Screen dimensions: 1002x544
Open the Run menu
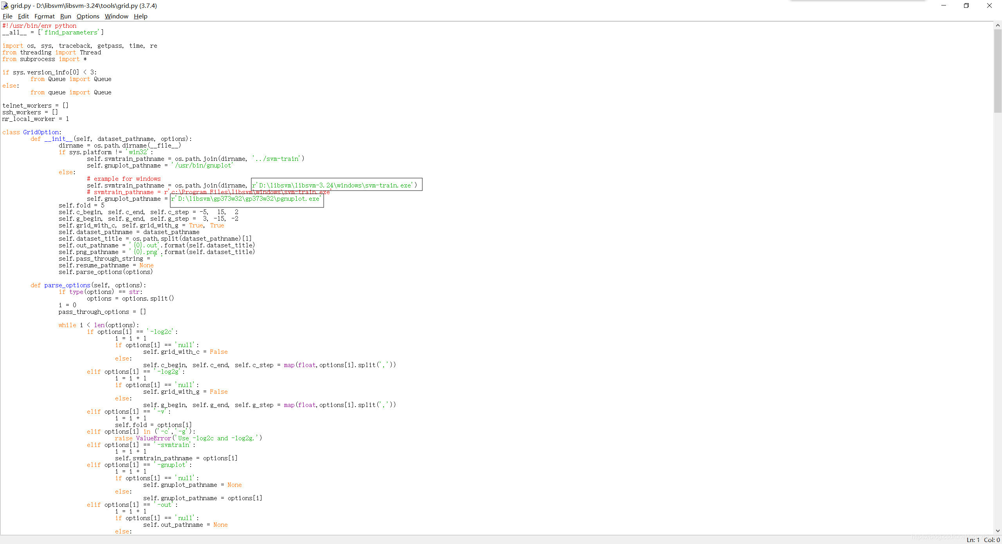point(65,16)
